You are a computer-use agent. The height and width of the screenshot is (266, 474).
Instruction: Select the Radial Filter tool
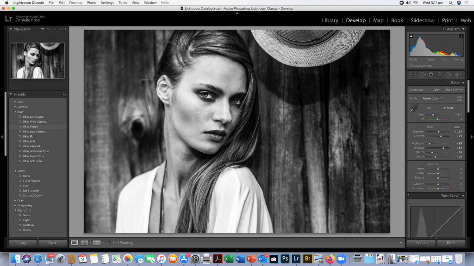point(448,74)
